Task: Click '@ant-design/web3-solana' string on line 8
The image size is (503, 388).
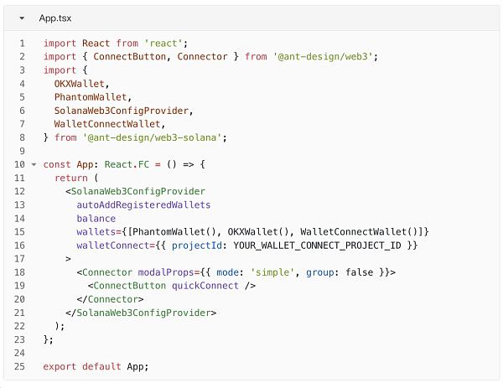Action: tap(152, 137)
